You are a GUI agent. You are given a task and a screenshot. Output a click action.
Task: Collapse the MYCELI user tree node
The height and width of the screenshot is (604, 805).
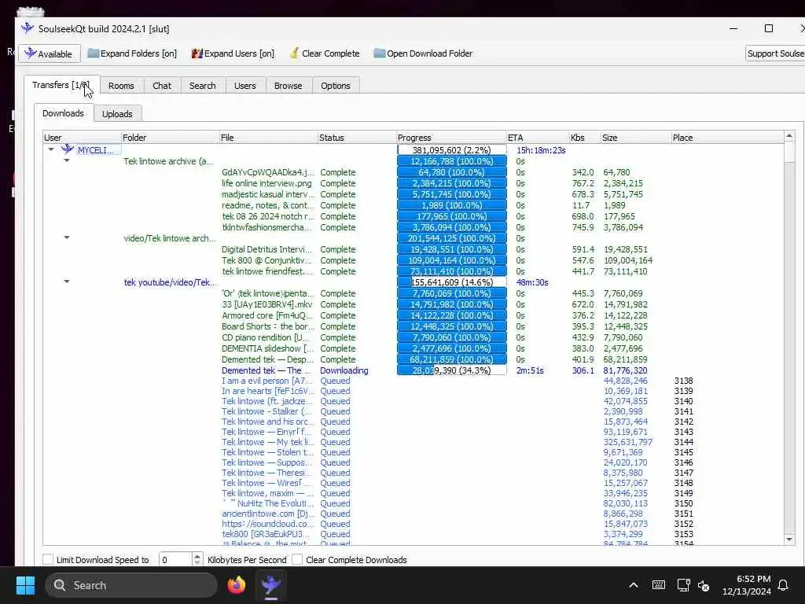51,150
